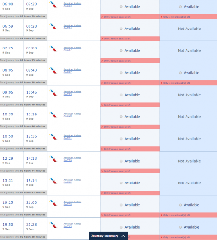Select left Available radio for 19:50 flight
The height and width of the screenshot is (240, 217).
pos(121,227)
